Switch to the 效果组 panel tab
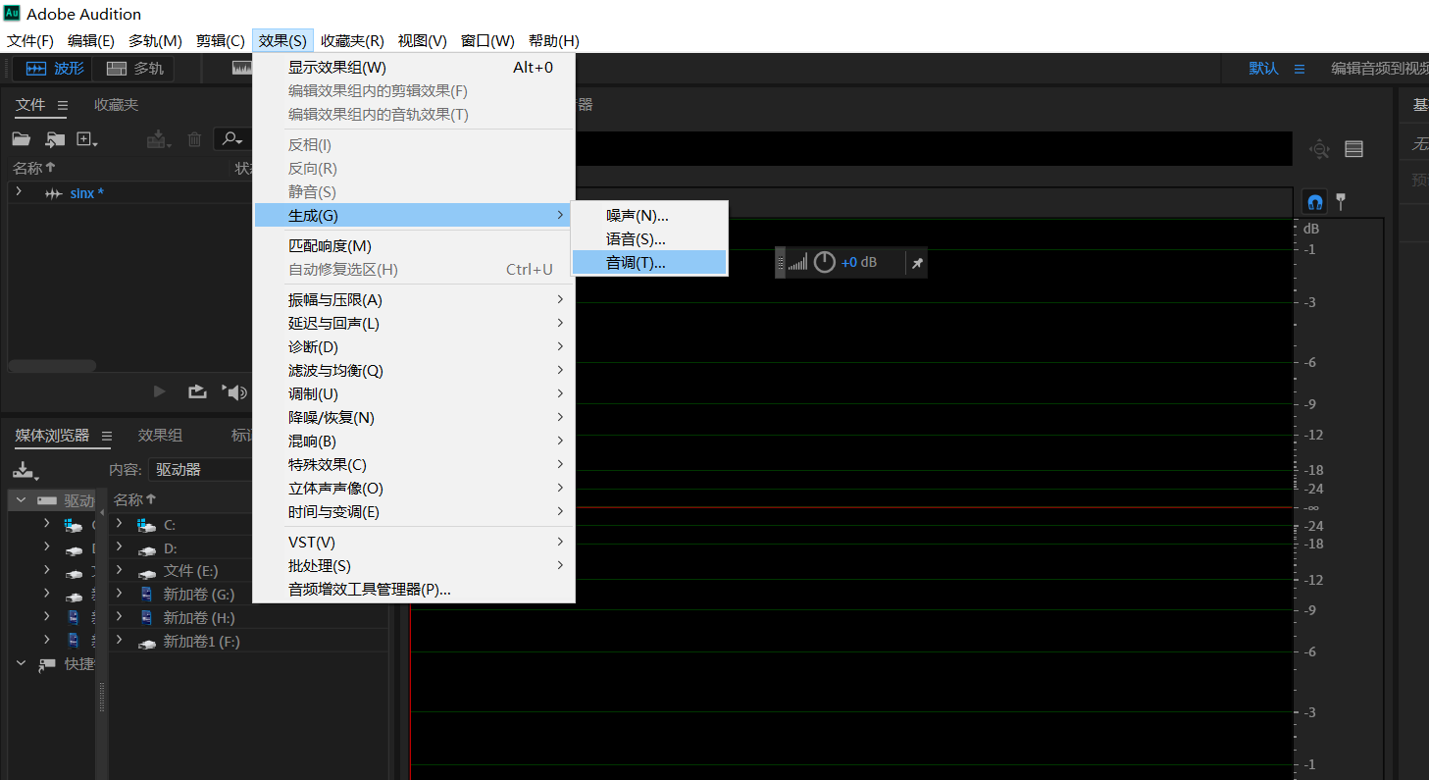Viewport: 1429px width, 780px height. point(160,436)
